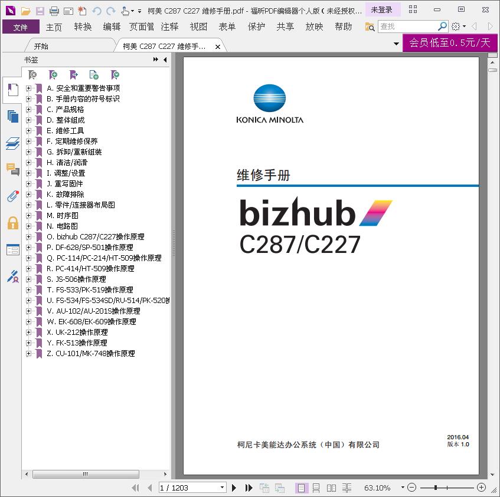
Task: Open the Comments panel icon
Action: tap(13, 169)
